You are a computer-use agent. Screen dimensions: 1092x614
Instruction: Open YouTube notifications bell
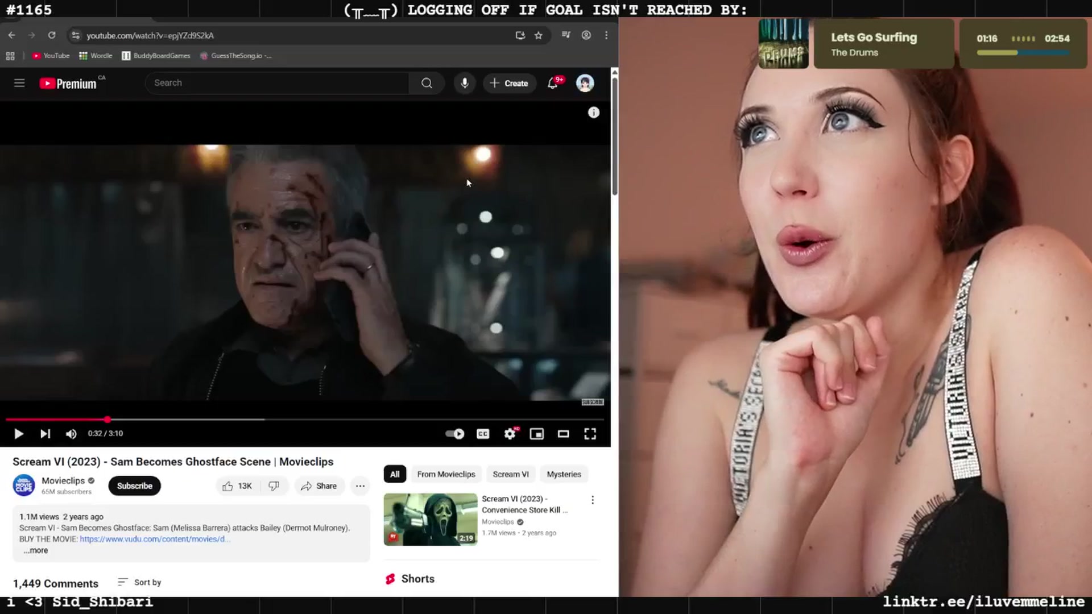coord(553,83)
